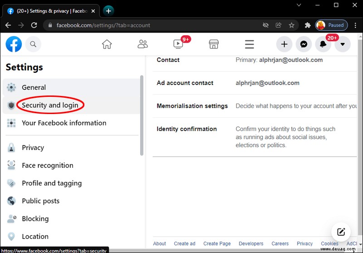This screenshot has width=363, height=253.
Task: View site info via padlock icon
Action: point(50,25)
